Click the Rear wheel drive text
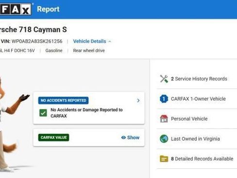Screen dimensions: 237x178 coord(89,51)
